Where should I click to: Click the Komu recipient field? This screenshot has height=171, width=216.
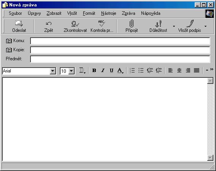point(120,41)
